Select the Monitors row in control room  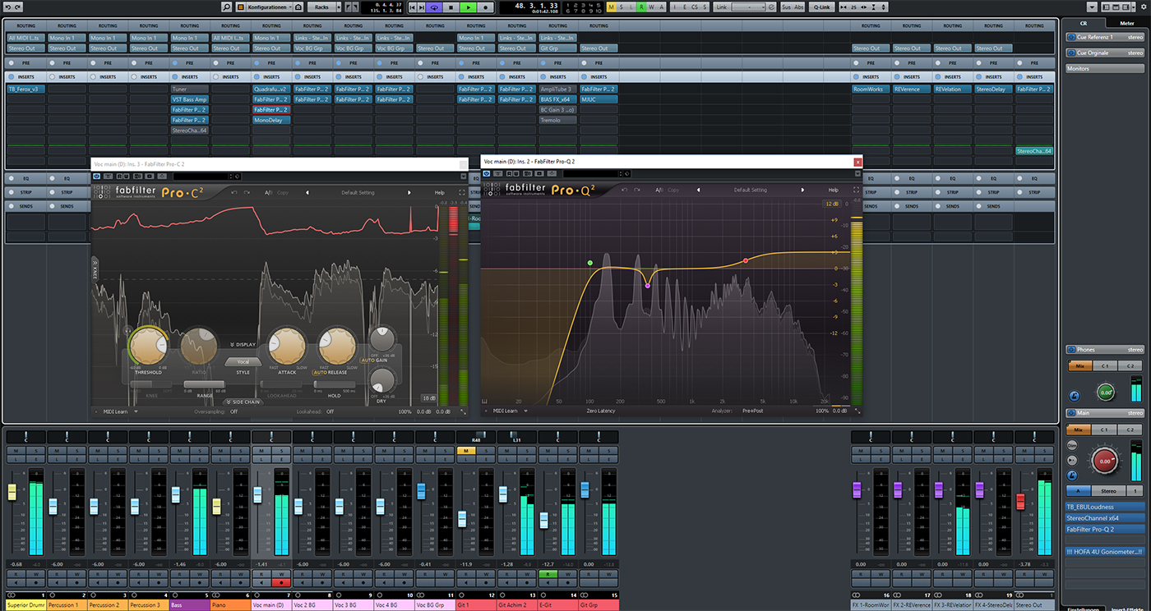1105,68
